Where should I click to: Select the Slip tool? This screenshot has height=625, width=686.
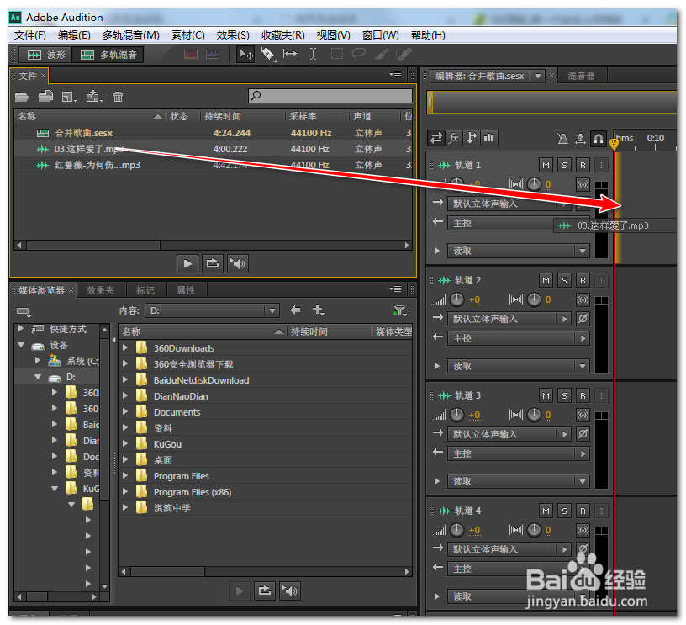[291, 54]
